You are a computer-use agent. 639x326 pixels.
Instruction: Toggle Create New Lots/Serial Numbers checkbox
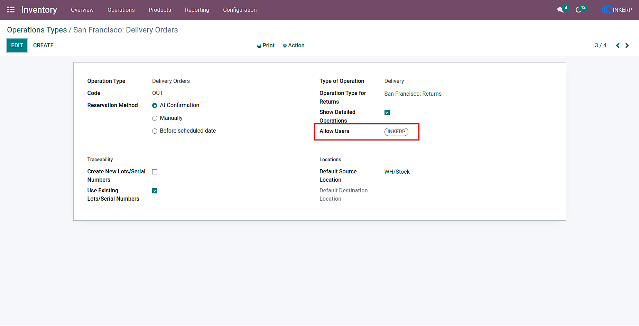tap(155, 172)
